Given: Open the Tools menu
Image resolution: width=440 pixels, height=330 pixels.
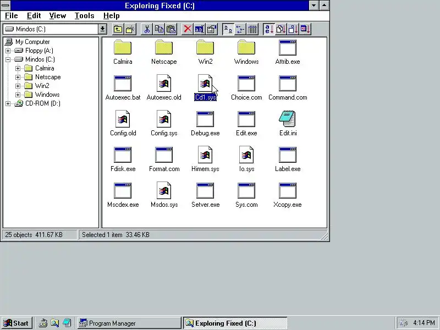Looking at the screenshot, I should click(x=85, y=16).
